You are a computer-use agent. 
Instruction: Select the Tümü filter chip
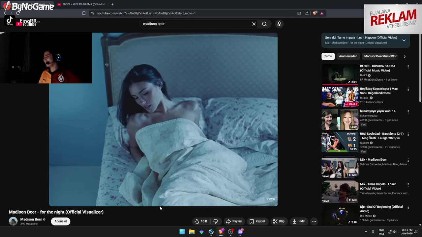(x=328, y=56)
